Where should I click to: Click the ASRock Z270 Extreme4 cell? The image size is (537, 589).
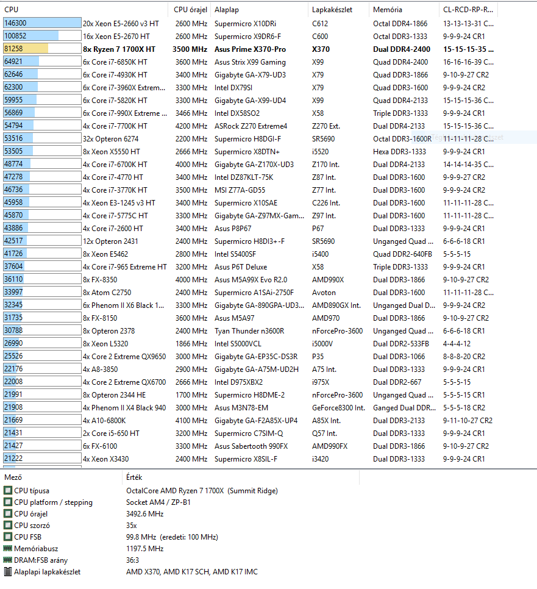click(251, 126)
